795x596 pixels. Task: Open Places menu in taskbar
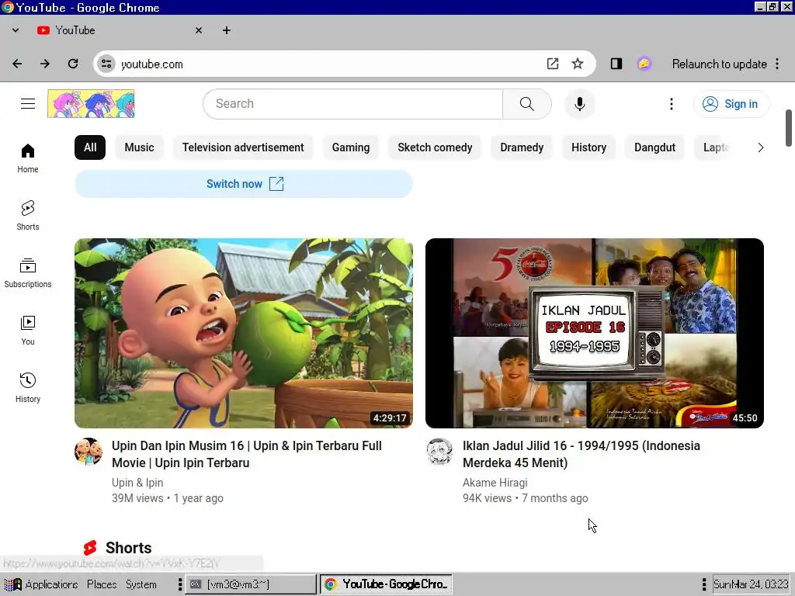pos(102,584)
